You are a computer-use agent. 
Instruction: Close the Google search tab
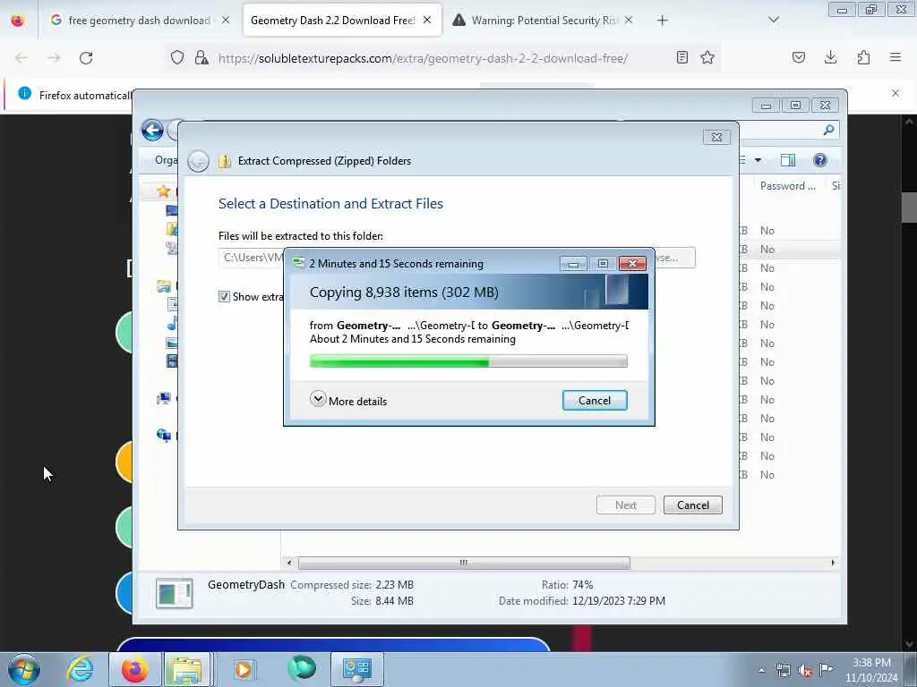(226, 21)
